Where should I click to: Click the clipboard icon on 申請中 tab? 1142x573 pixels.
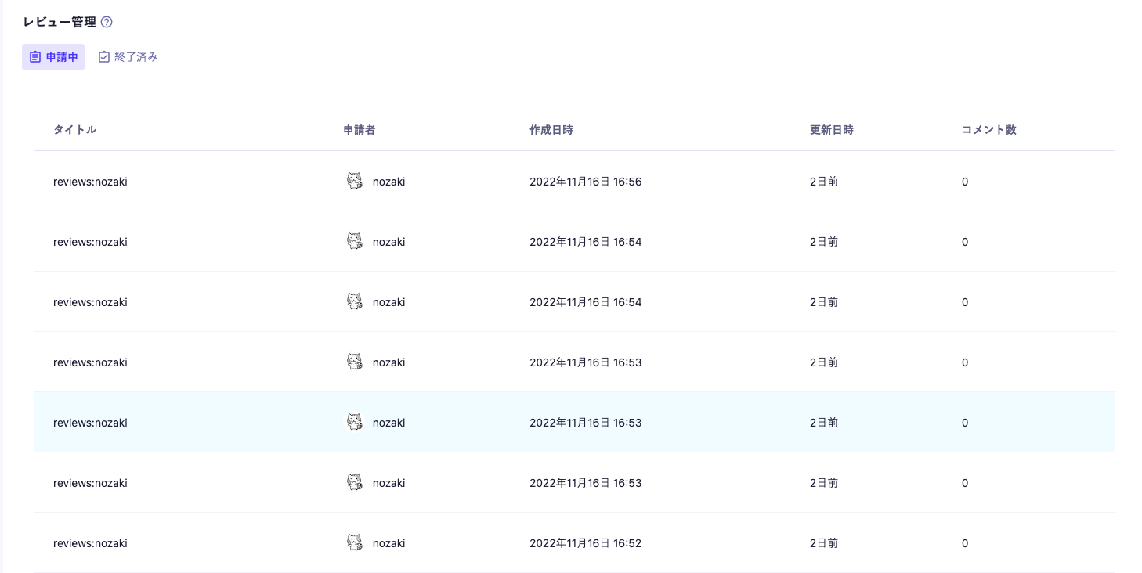(x=35, y=57)
